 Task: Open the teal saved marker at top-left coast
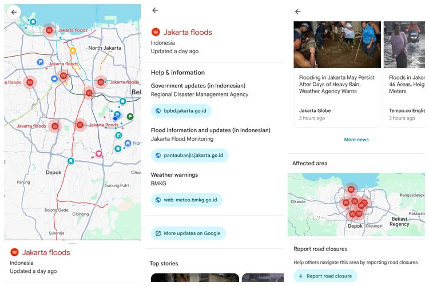(33, 22)
